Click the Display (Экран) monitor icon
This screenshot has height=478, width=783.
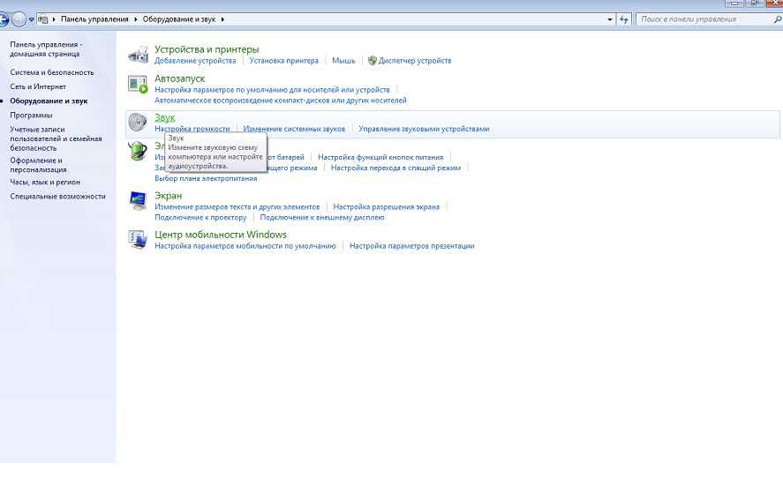[138, 201]
